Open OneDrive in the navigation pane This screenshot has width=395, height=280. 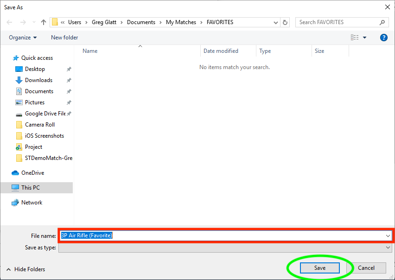click(32, 173)
